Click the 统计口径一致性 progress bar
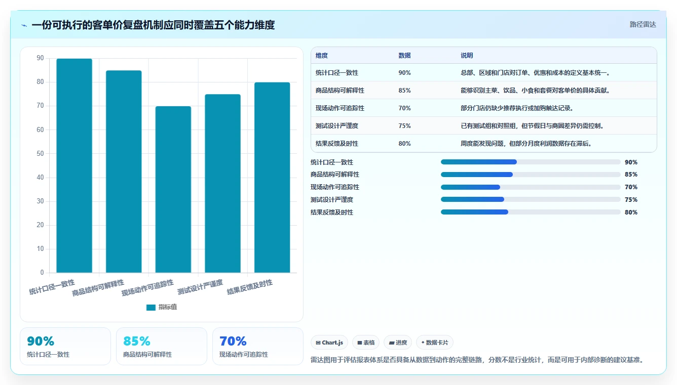This screenshot has width=677, height=385. (x=531, y=162)
